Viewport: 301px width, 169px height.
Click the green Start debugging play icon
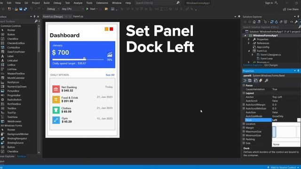87,9
